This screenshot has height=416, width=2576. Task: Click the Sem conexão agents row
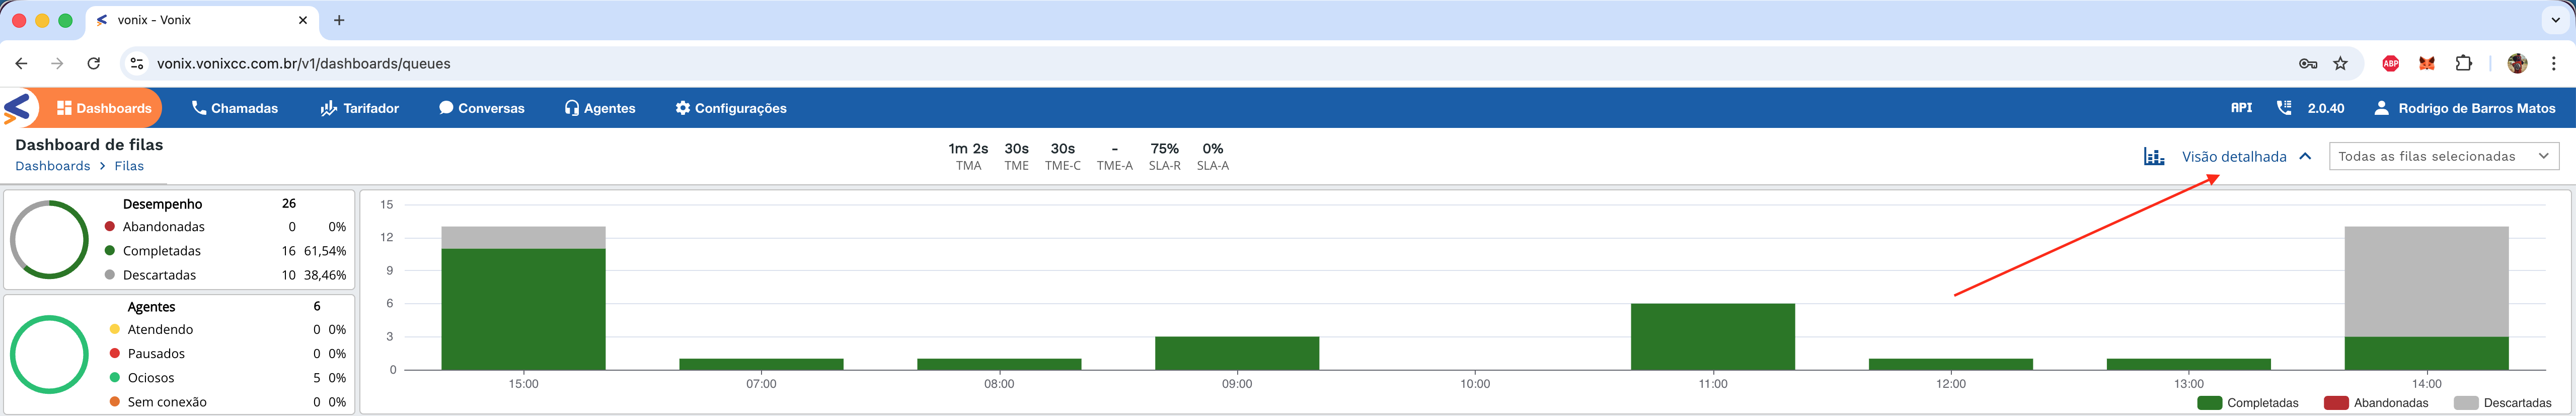click(228, 402)
